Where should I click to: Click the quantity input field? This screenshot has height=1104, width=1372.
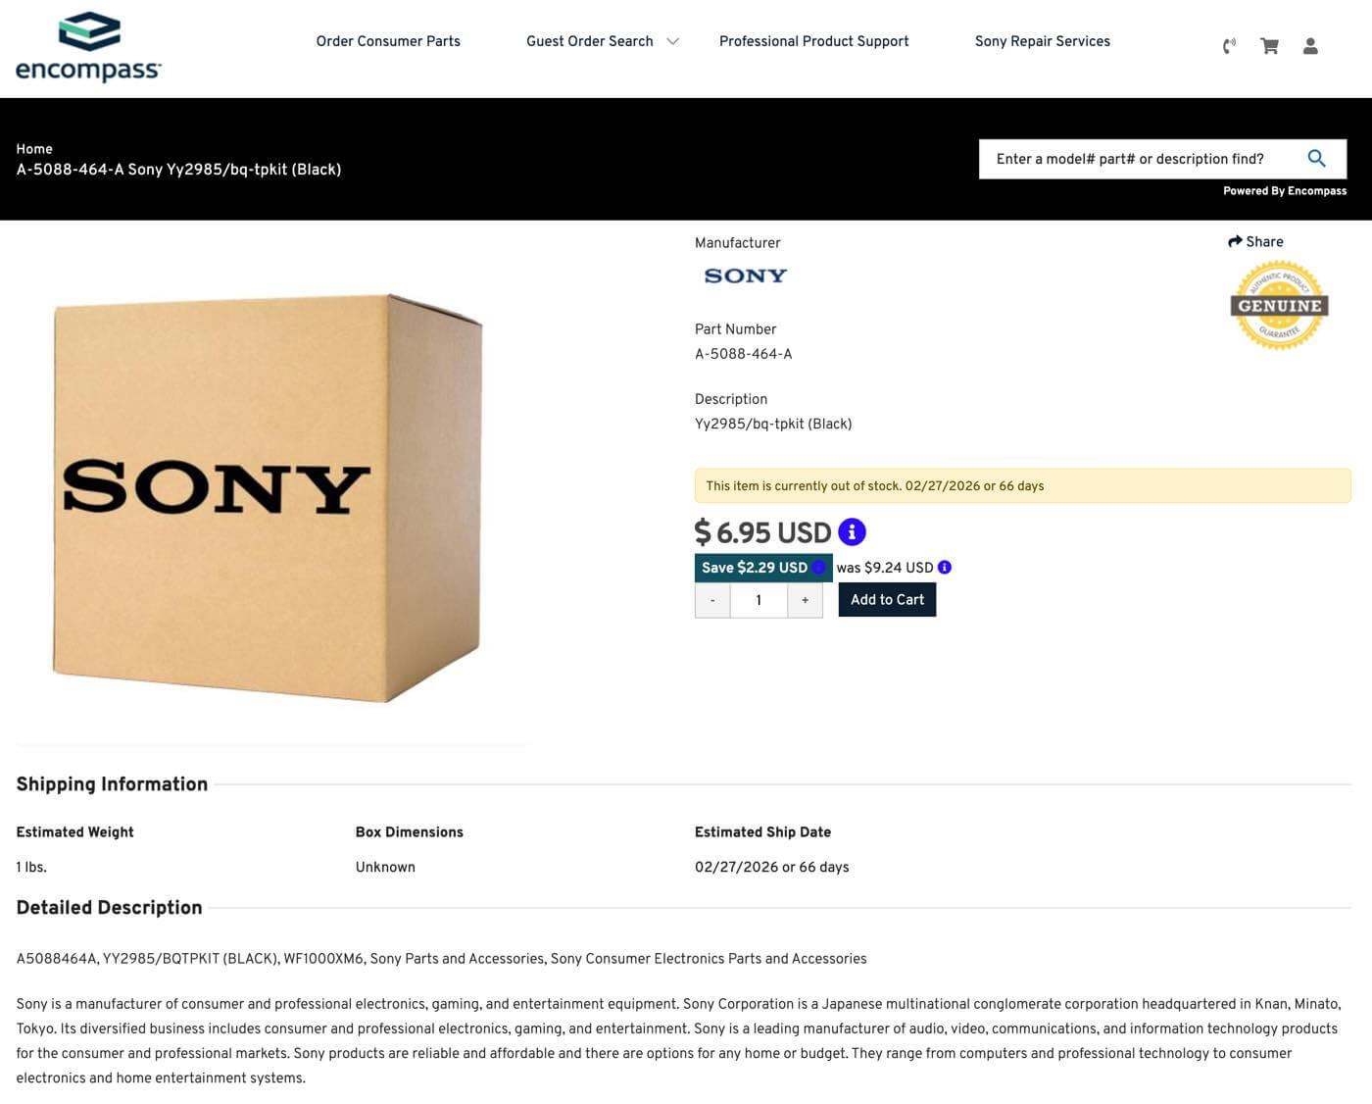(759, 600)
